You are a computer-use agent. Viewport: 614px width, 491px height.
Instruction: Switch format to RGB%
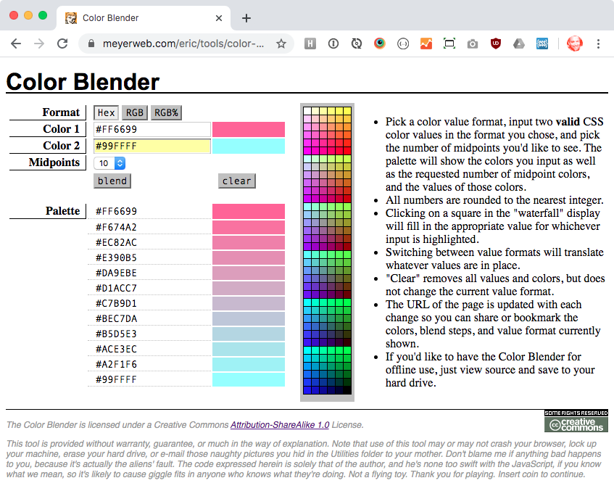click(166, 113)
